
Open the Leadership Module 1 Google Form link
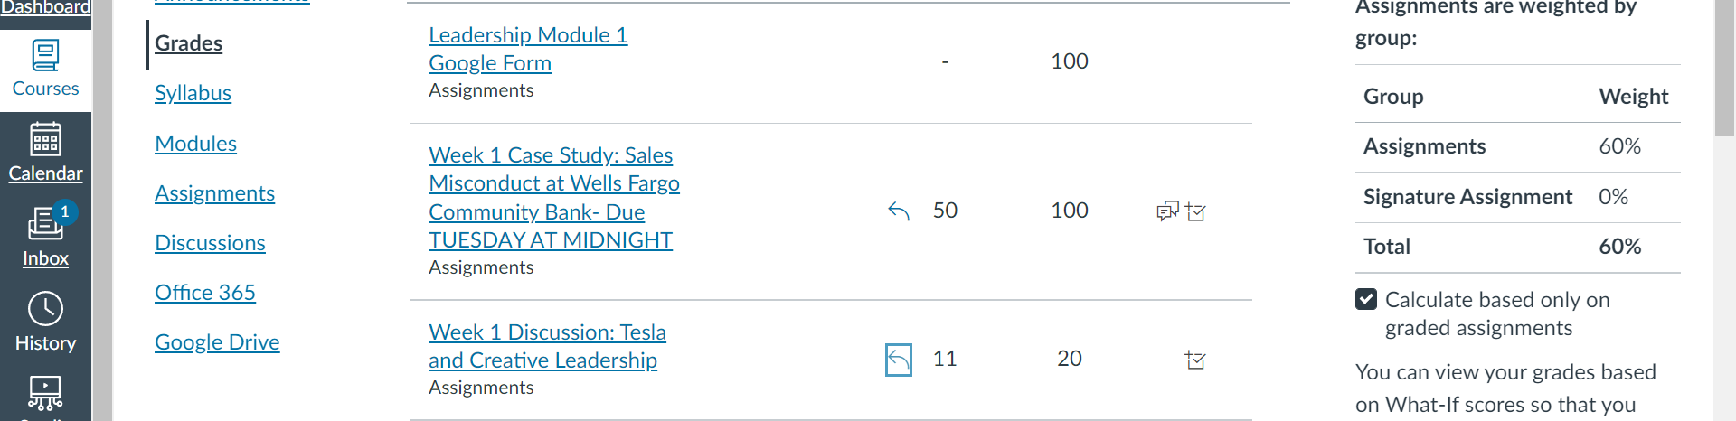coord(528,49)
